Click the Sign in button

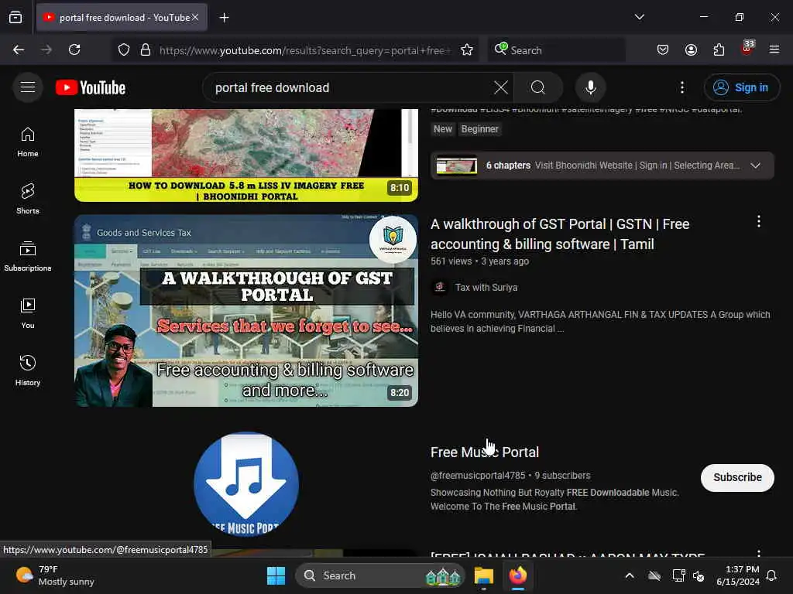coord(741,87)
